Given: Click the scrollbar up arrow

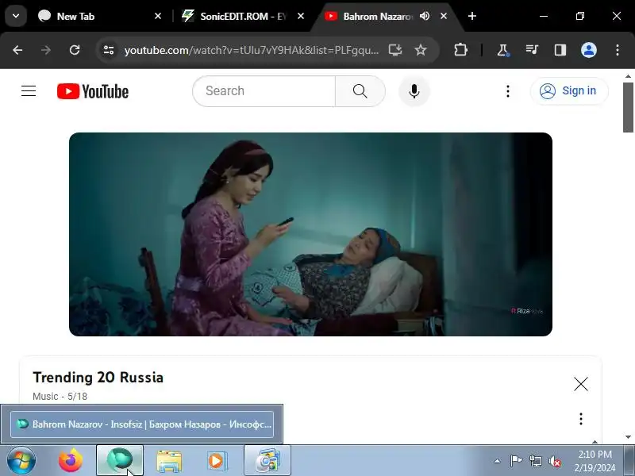Looking at the screenshot, I should coord(628,75).
